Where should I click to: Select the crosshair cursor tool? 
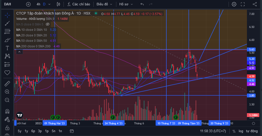tap(7, 15)
